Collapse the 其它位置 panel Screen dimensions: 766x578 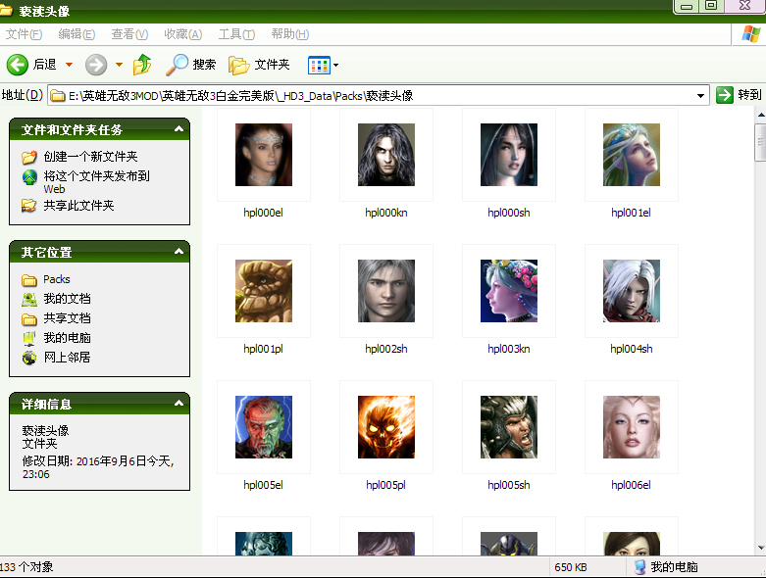coord(179,252)
